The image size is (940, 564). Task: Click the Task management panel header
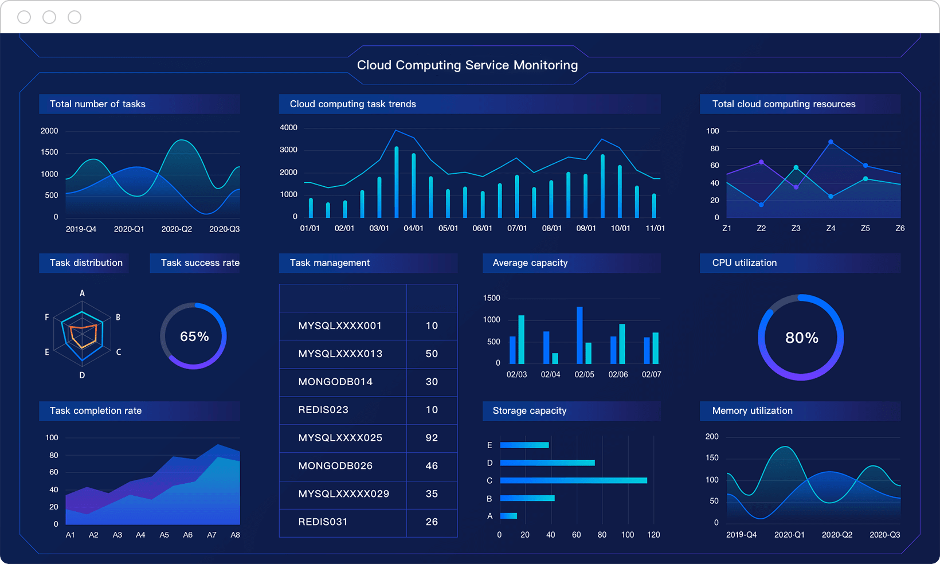click(x=368, y=263)
